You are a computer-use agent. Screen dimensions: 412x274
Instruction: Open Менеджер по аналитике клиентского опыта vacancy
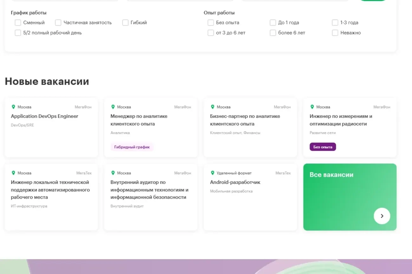(x=139, y=120)
